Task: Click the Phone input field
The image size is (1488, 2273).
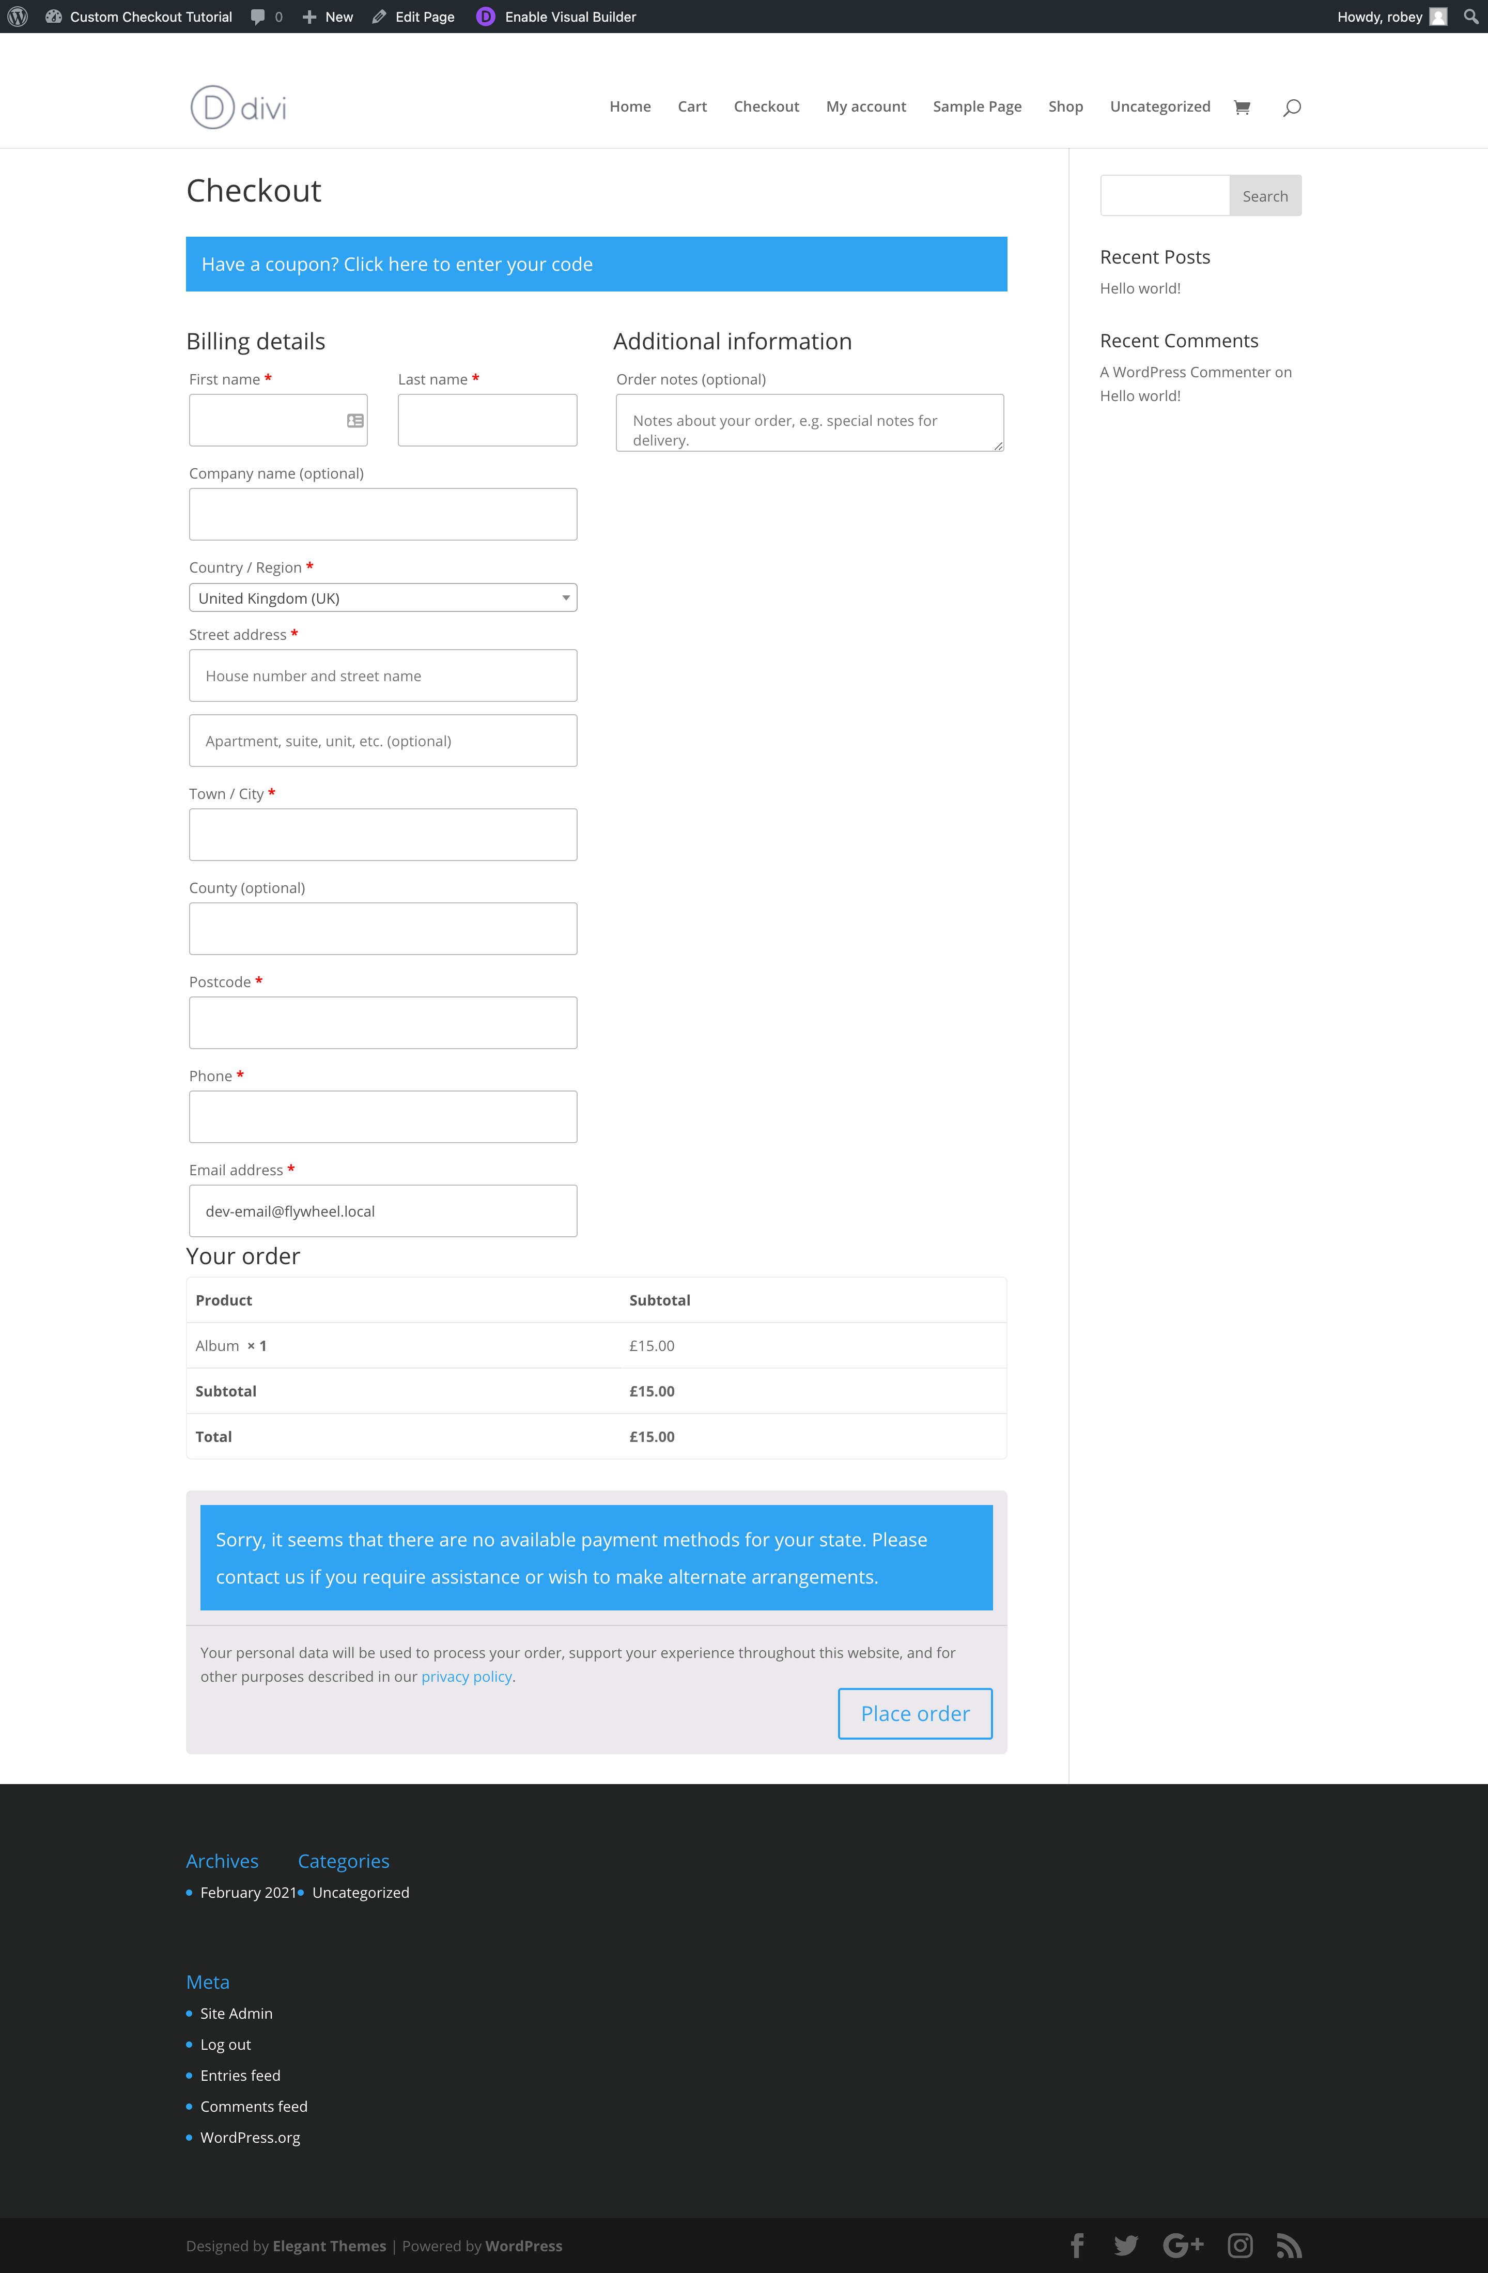Action: tap(383, 1116)
